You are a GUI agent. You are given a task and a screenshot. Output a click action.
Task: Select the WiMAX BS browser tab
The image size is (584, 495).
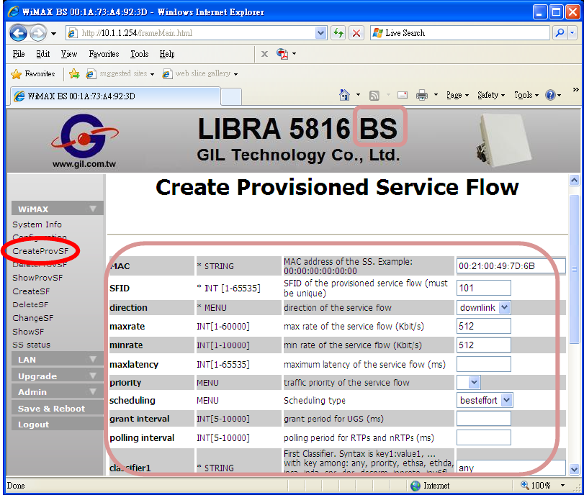tap(115, 96)
